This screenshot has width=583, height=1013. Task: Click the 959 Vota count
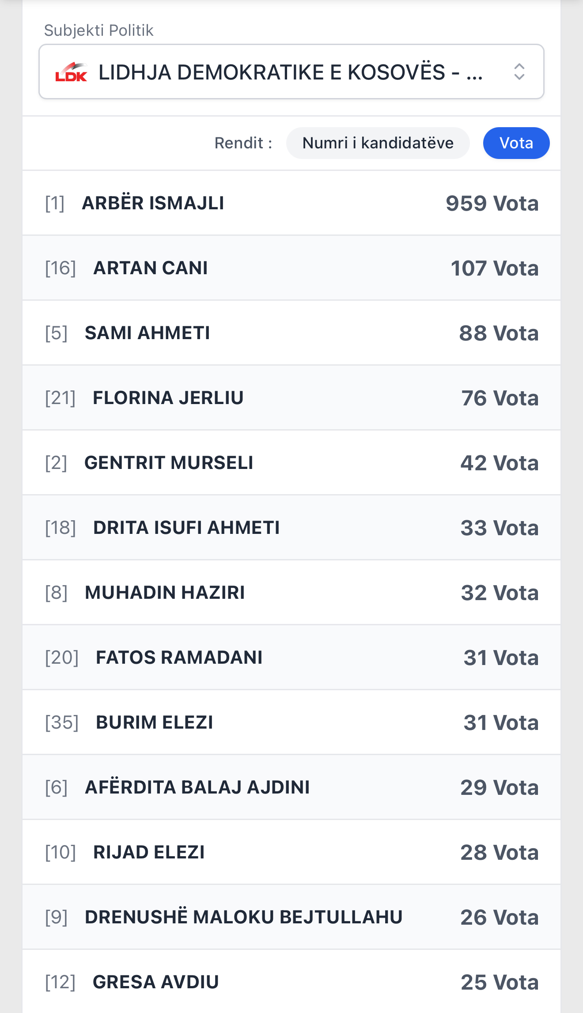(492, 204)
